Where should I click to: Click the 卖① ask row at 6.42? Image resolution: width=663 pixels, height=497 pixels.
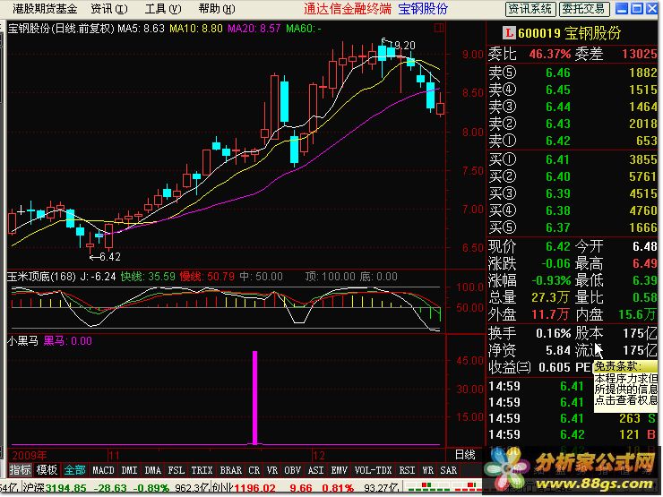pos(573,141)
